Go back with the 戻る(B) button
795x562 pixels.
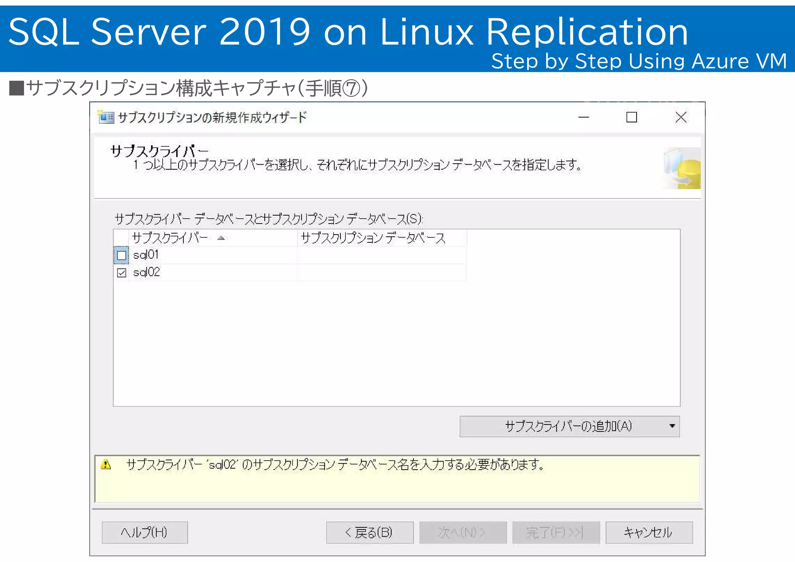pyautogui.click(x=370, y=532)
